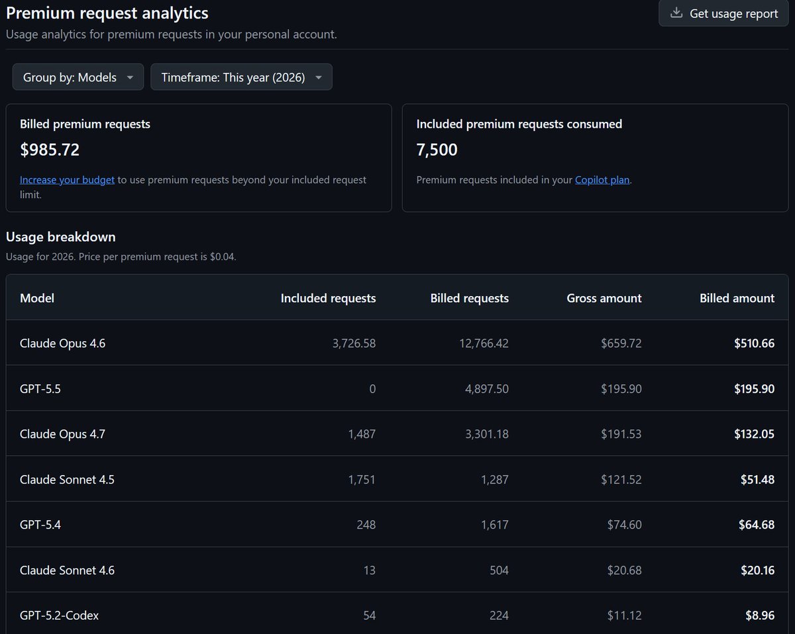Click the 1,617 billed requests cell

(x=495, y=525)
